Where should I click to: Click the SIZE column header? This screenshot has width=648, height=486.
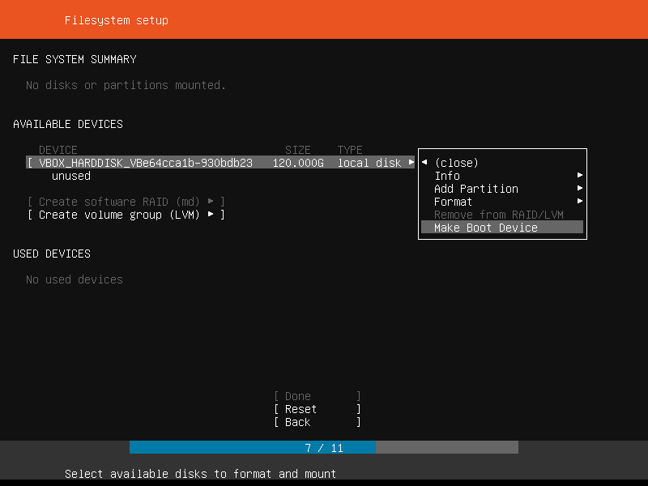[x=298, y=150]
